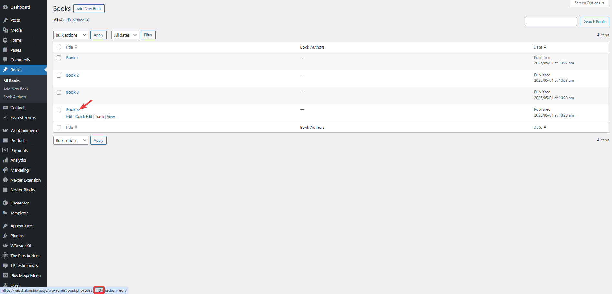
Task: Open the All dates filter dropdown
Action: (125, 35)
